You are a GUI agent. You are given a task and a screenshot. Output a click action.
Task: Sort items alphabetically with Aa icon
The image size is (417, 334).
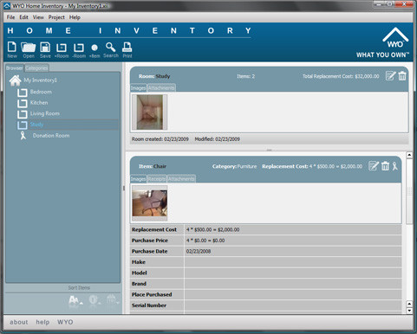tap(75, 301)
